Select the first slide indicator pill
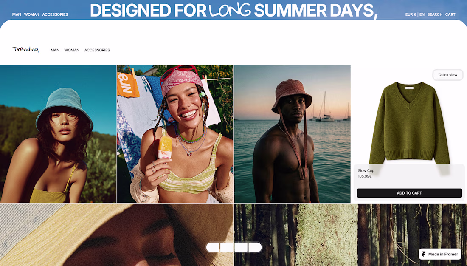Screen dimensions: 467x266 [213, 247]
